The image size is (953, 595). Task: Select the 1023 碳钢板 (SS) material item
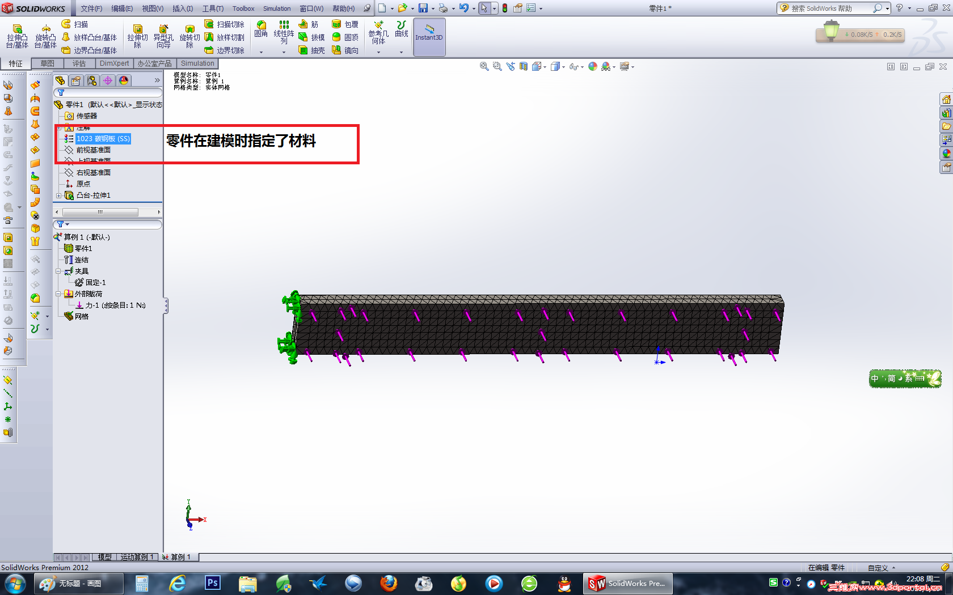103,139
